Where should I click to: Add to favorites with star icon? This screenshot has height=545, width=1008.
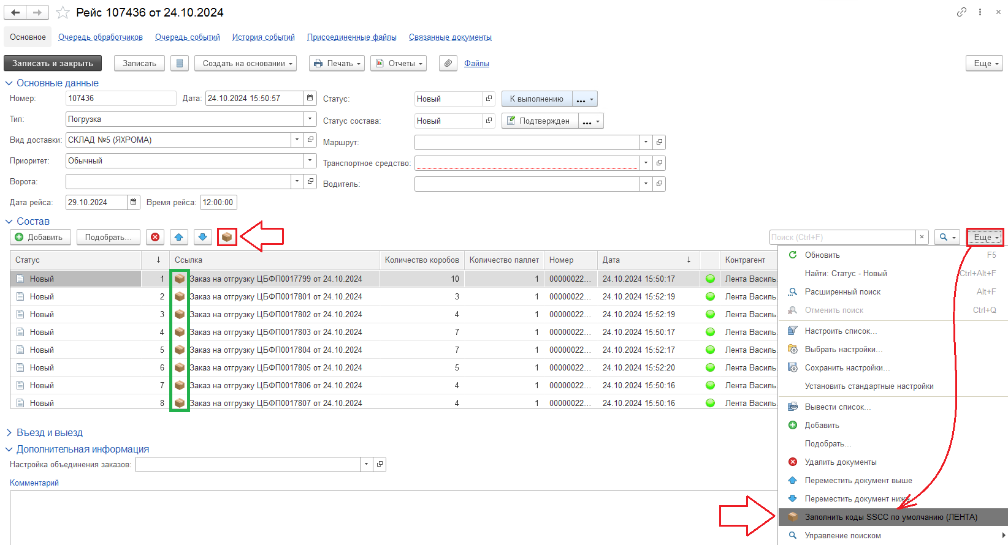63,12
